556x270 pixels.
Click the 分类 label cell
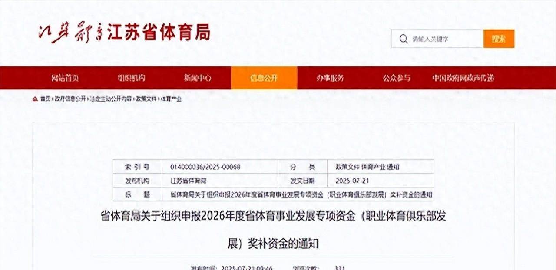pos(303,167)
